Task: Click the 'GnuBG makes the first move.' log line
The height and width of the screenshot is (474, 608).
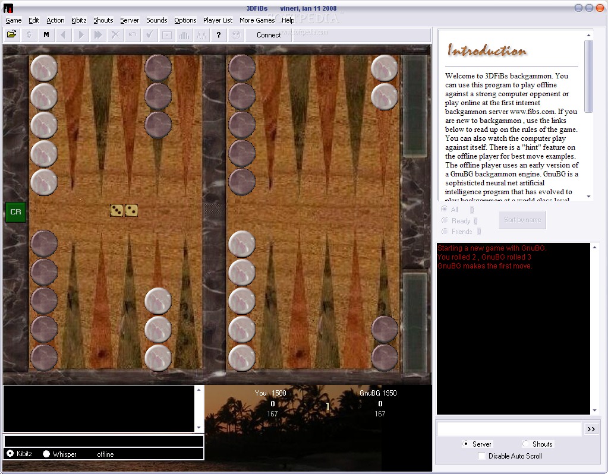Action: (x=485, y=266)
